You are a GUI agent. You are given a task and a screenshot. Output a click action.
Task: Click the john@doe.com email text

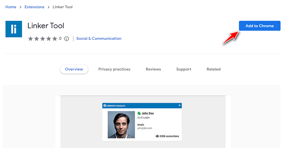point(145,128)
